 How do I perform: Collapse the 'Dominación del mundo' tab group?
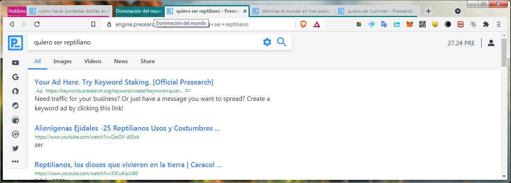(139, 11)
